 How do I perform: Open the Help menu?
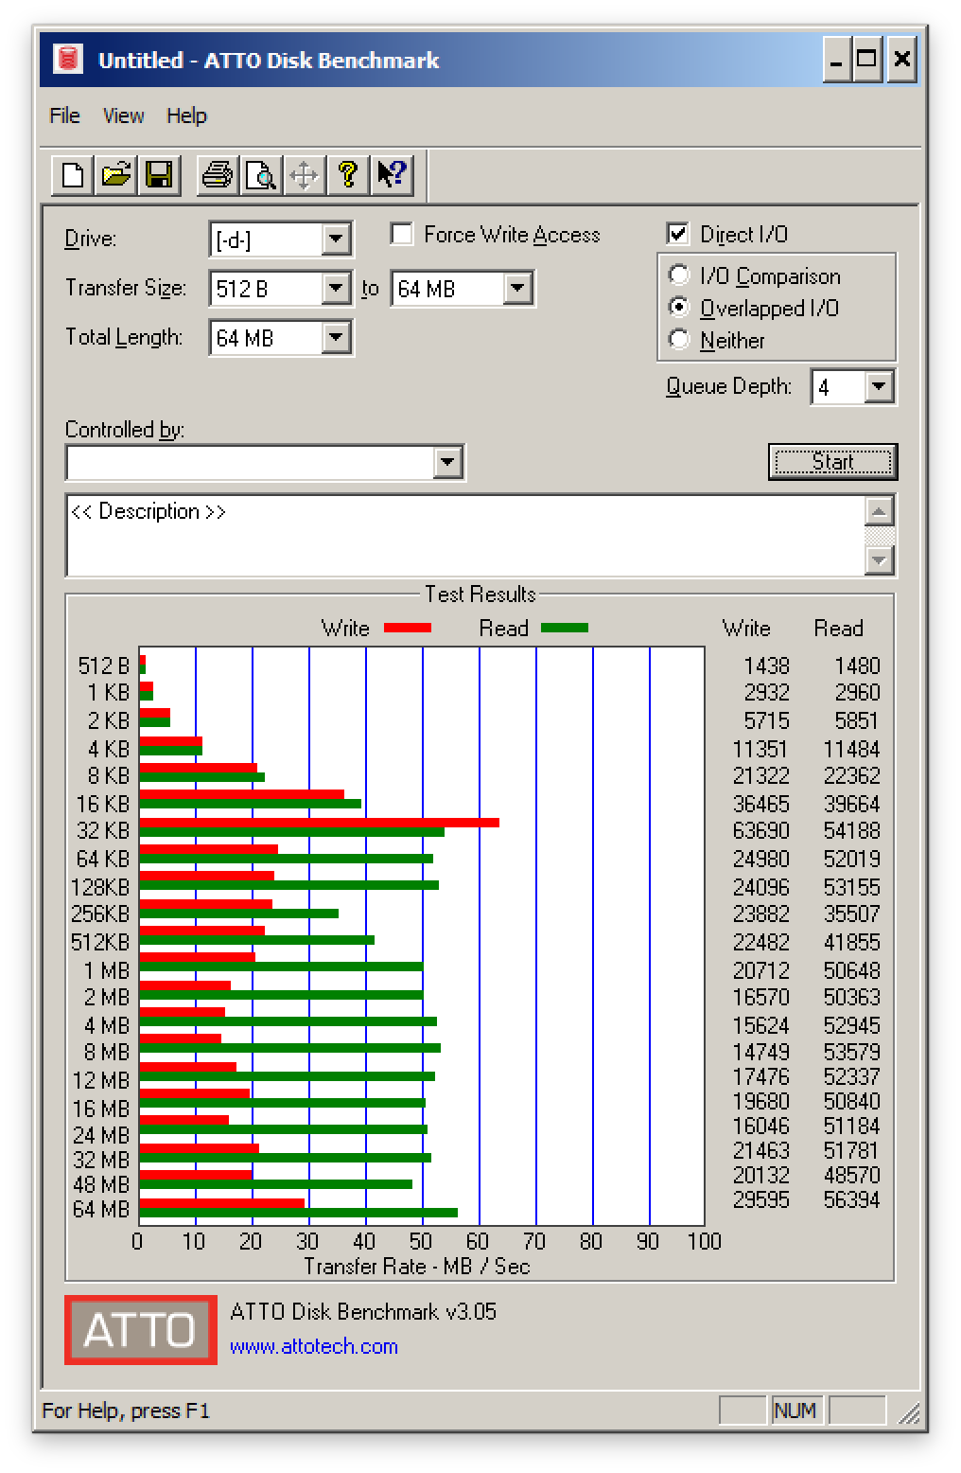click(x=186, y=115)
